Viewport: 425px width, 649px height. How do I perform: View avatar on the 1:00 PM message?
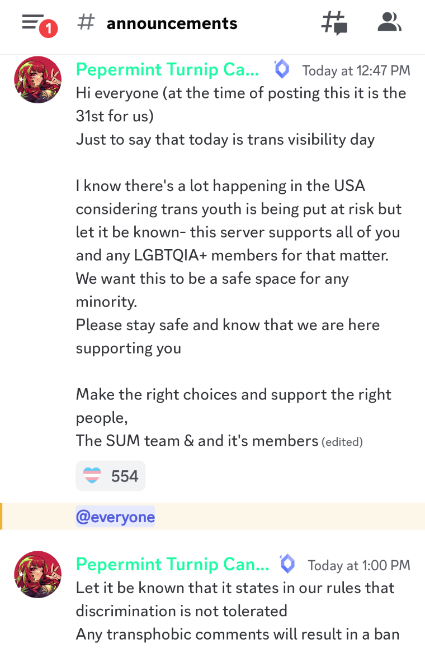[37, 575]
